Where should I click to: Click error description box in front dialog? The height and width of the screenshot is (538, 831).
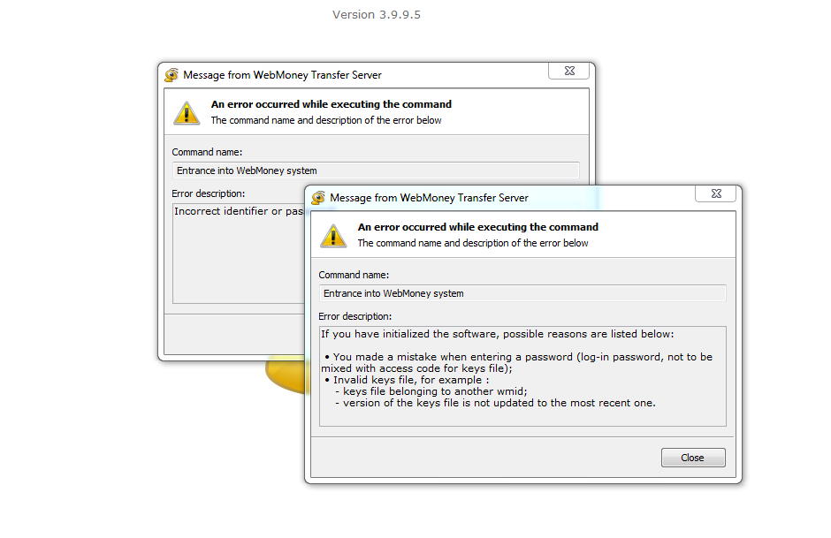coord(522,376)
